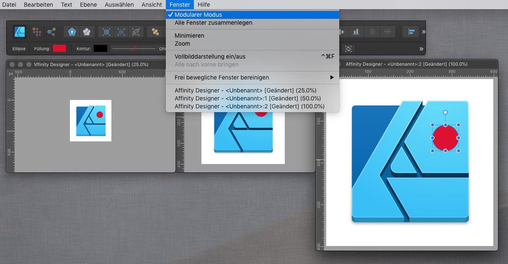Open the Ebene menu

click(88, 5)
